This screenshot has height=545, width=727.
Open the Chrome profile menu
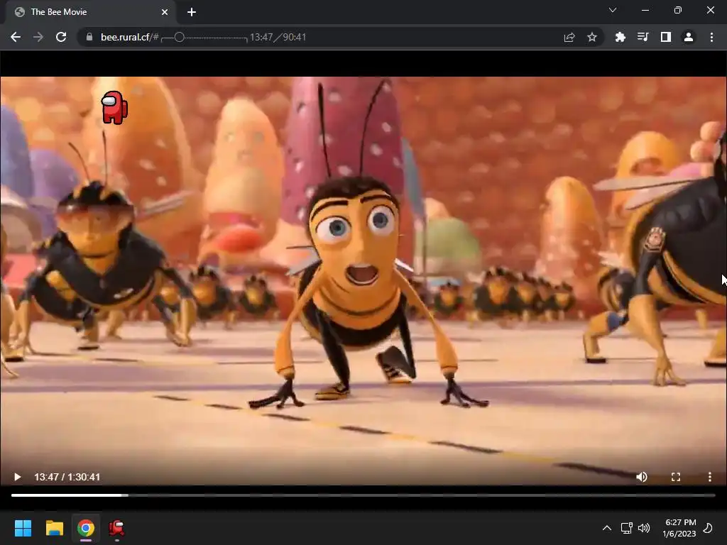[689, 37]
